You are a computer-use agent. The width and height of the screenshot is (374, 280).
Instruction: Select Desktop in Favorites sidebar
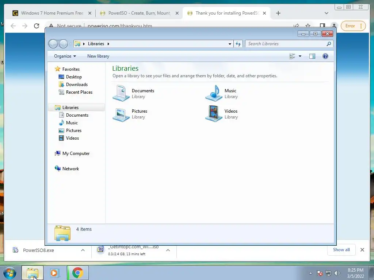pos(74,77)
